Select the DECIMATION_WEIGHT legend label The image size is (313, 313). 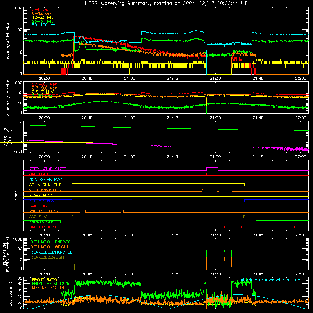50,247
